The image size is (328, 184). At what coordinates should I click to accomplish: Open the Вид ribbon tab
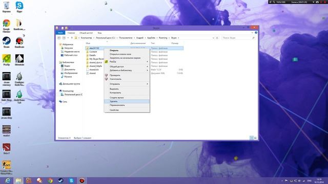coord(99,33)
